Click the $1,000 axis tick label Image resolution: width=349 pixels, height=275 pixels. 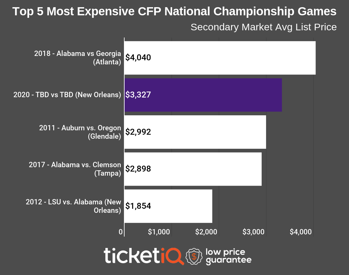159,232
